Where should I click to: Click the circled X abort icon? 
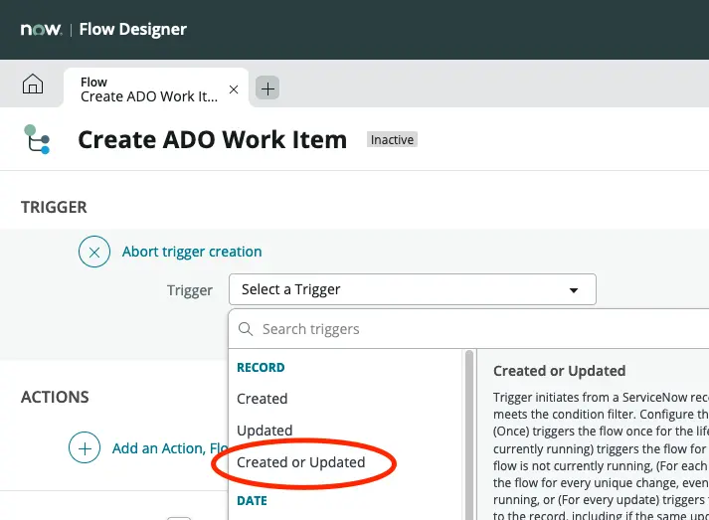tap(94, 252)
